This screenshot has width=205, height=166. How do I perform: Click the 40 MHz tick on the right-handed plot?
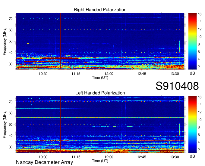tap(11, 53)
